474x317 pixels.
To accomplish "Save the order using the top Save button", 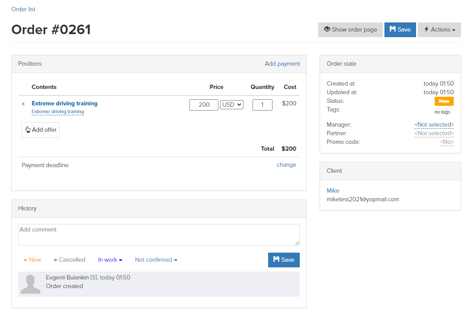I will 400,30.
